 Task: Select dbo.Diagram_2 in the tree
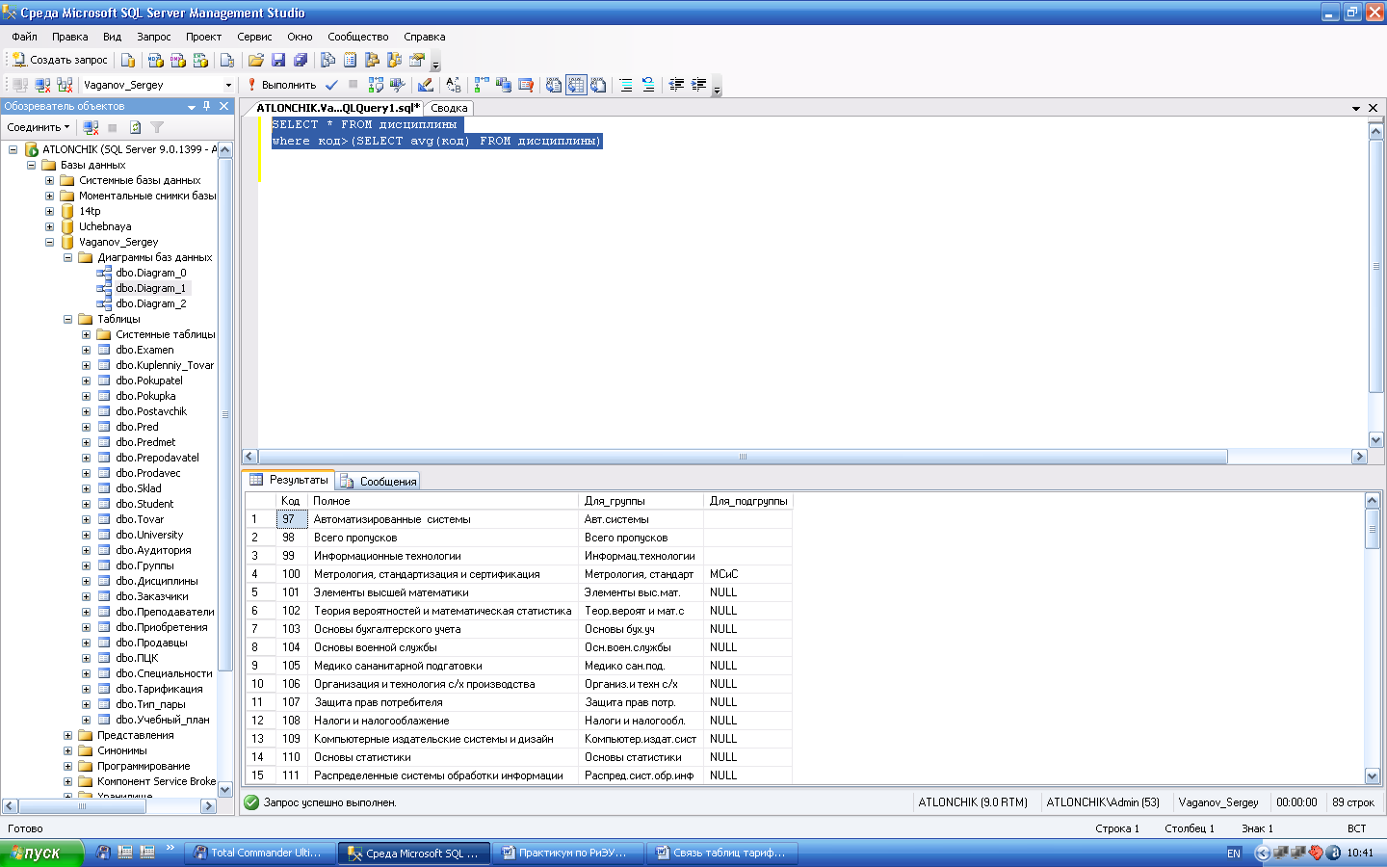[x=150, y=303]
